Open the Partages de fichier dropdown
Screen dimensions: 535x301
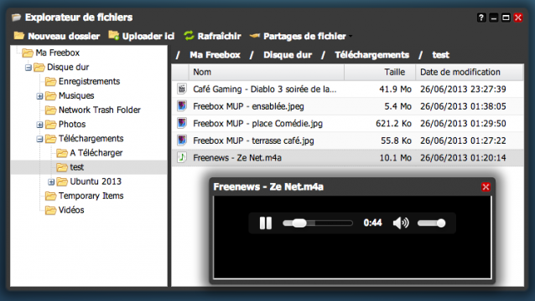tap(301, 36)
